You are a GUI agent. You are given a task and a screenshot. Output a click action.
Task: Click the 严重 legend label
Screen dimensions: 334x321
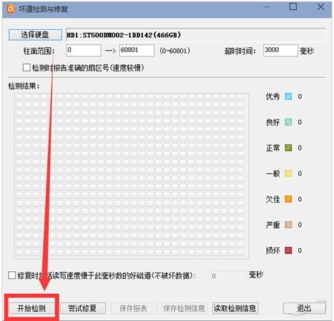(x=272, y=225)
